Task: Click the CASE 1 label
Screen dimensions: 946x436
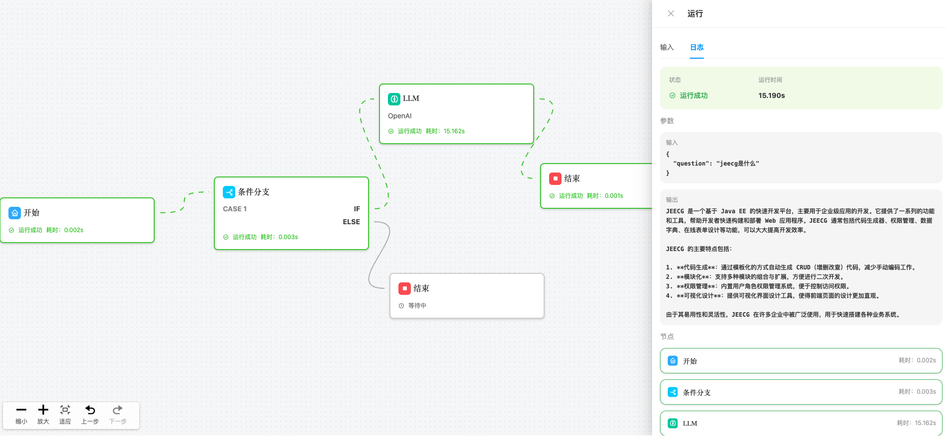Action: 235,209
